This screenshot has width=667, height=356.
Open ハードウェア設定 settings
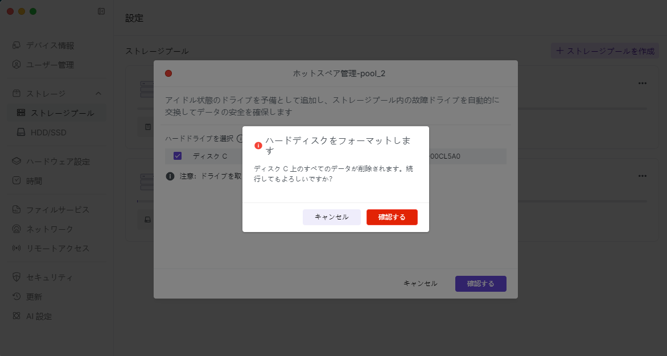(58, 162)
